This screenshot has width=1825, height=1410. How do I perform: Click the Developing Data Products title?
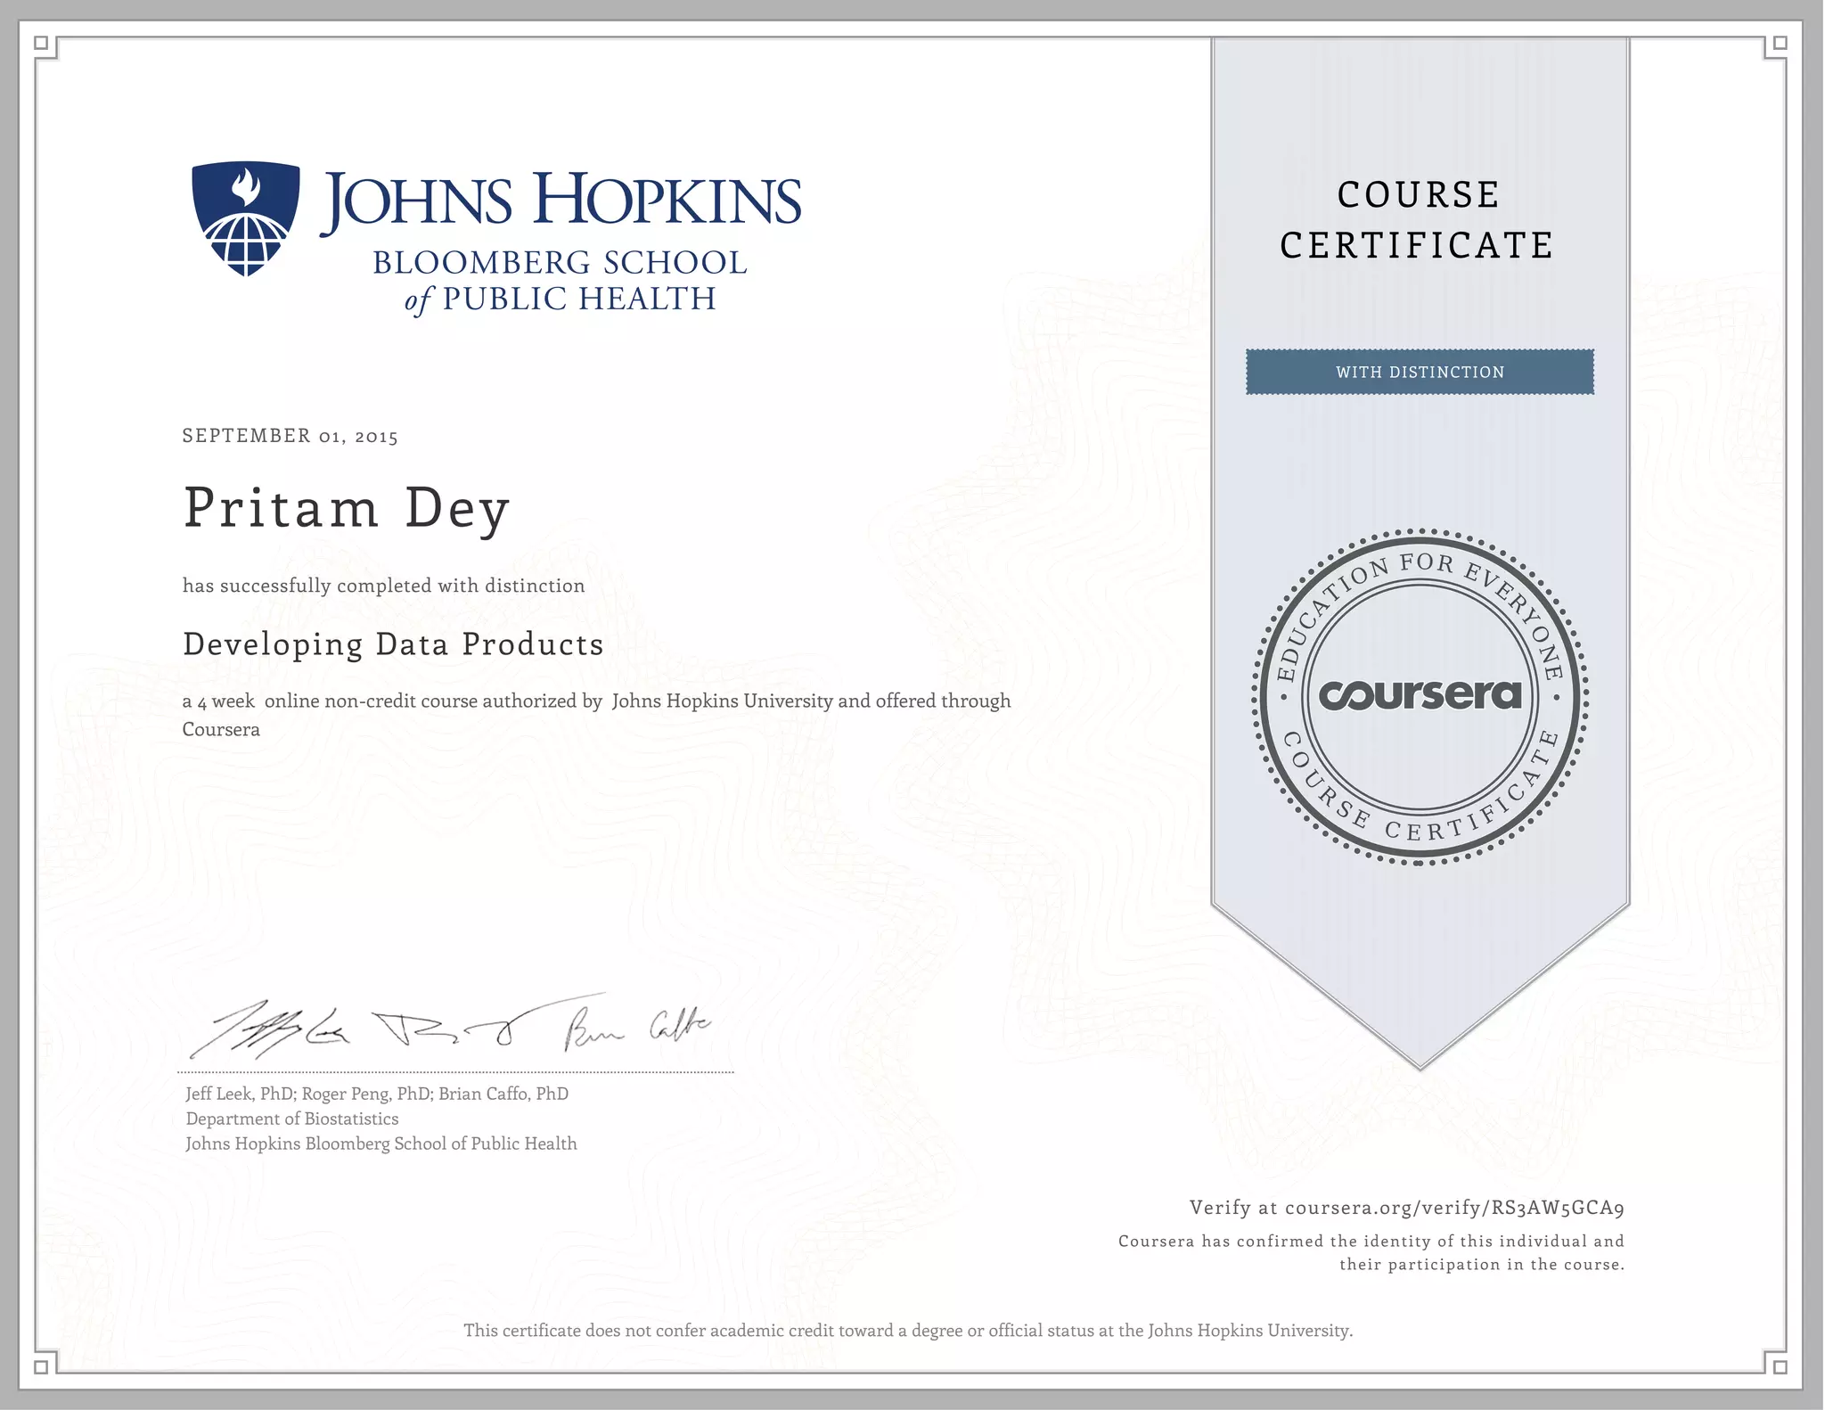click(393, 644)
